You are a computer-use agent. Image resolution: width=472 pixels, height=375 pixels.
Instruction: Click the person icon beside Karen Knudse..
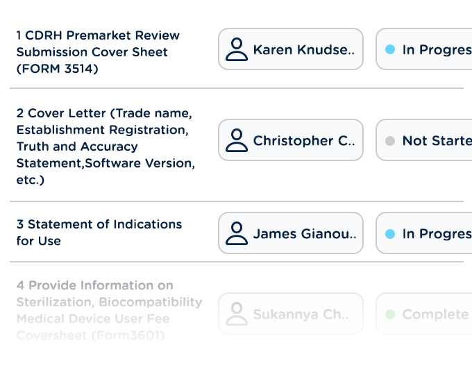point(237,49)
